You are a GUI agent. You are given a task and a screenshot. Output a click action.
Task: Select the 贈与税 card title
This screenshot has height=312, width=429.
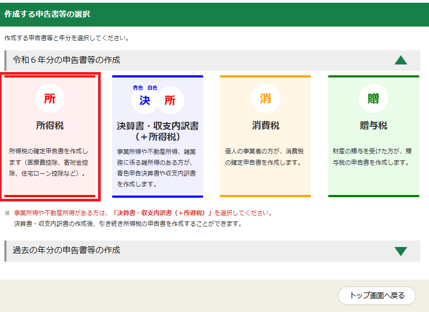[373, 126]
